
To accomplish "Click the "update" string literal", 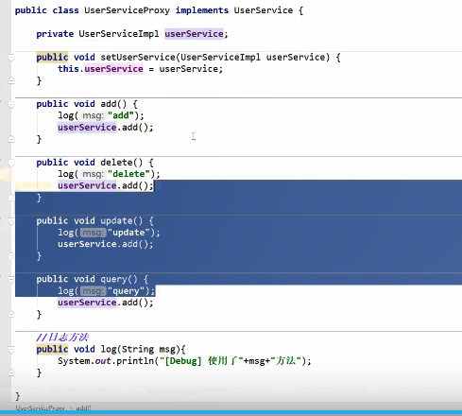I will 129,233.
